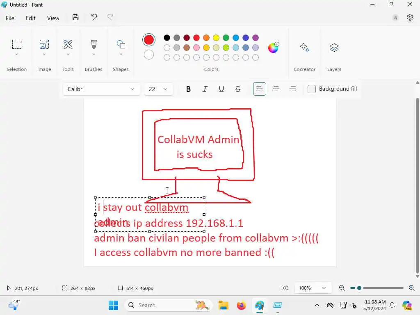Open the notifications bell icon
The image size is (420, 315).
(x=392, y=305)
